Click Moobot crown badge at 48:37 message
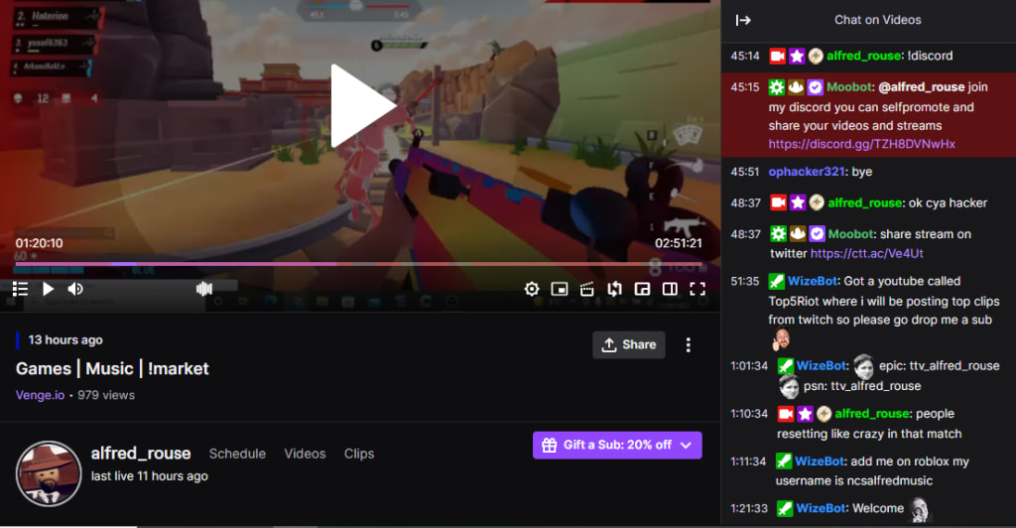Screen dimensions: 1016x528 point(797,234)
